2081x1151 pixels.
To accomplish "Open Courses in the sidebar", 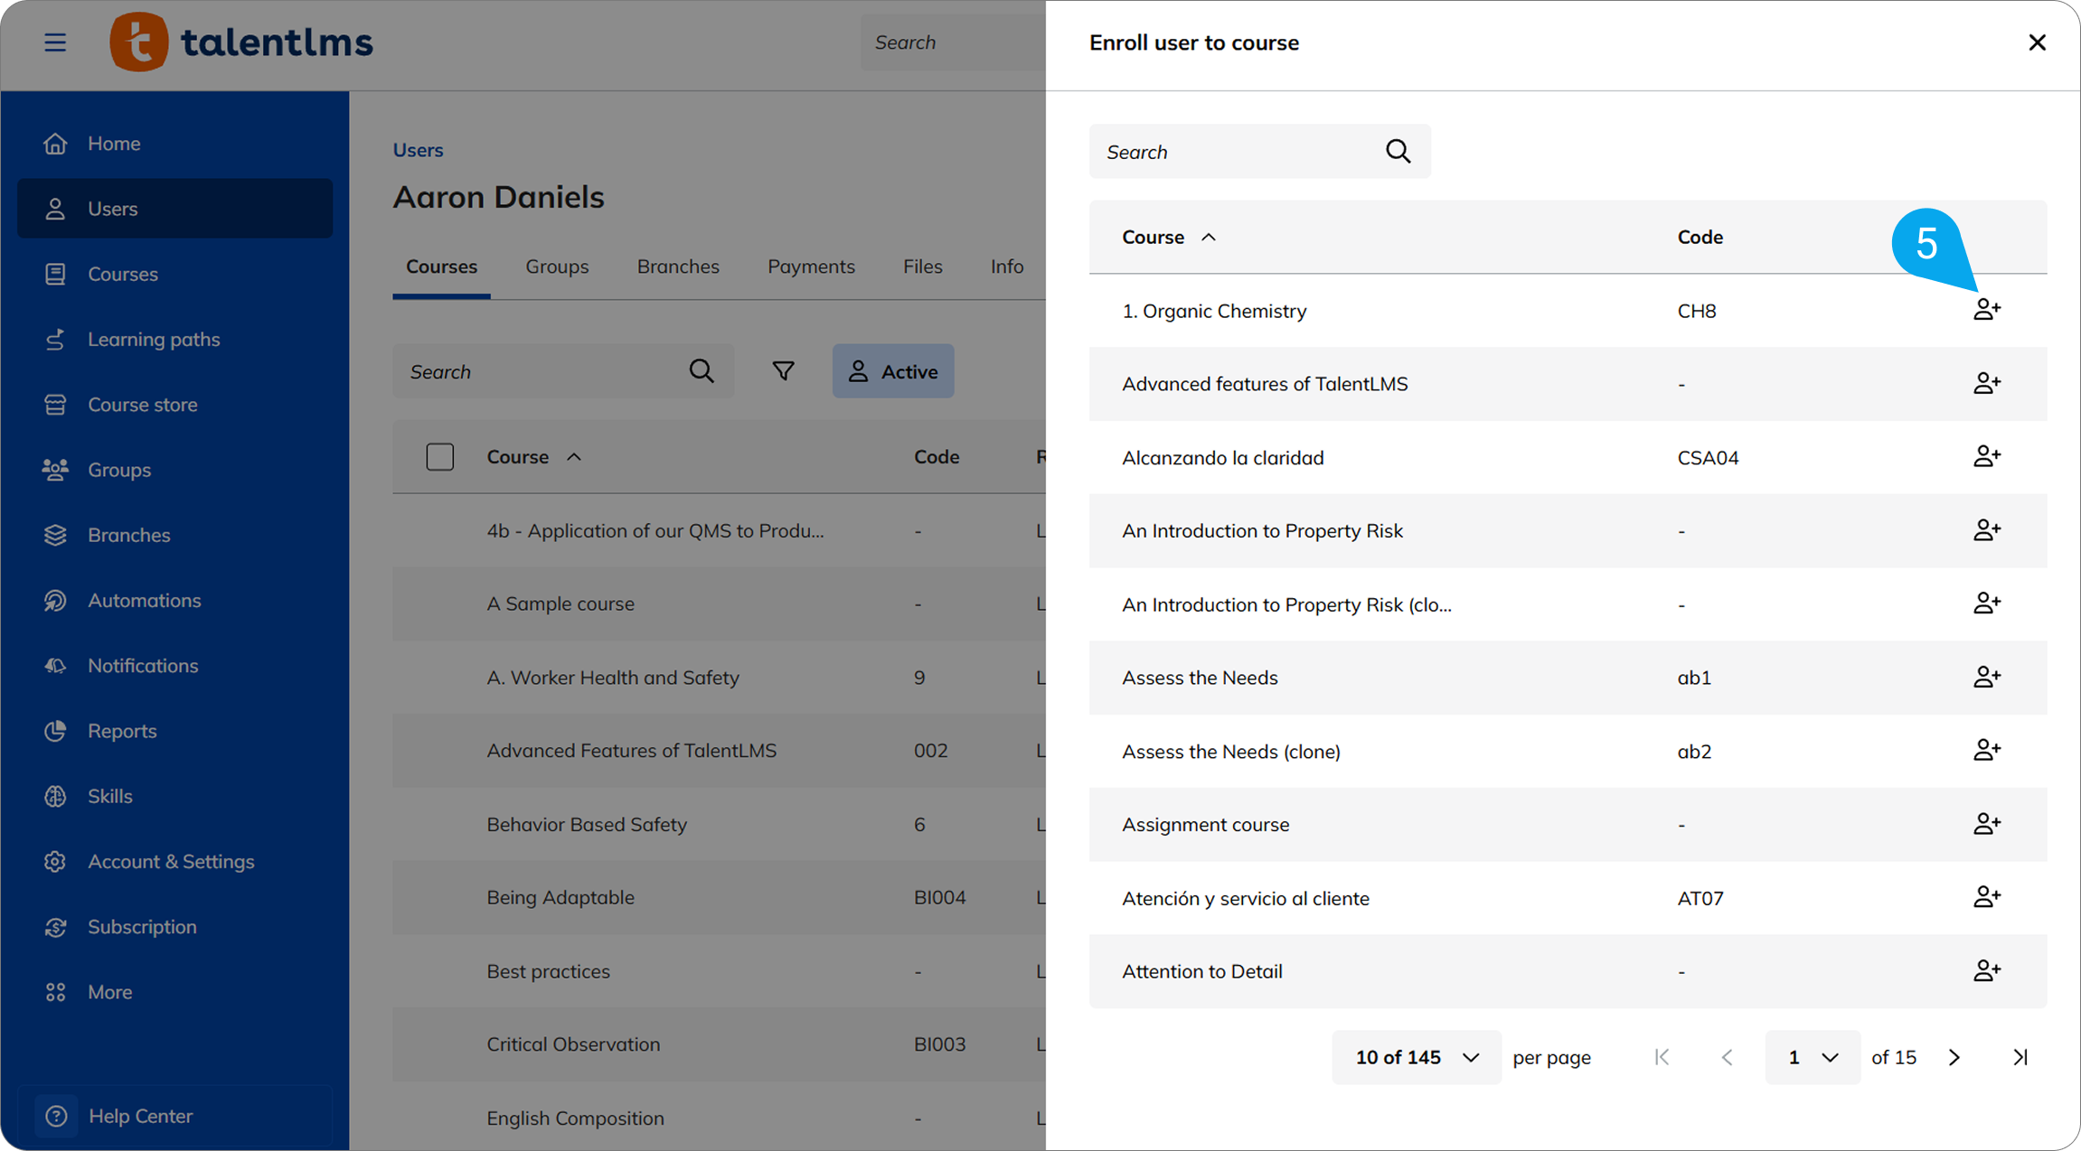I will 174,274.
